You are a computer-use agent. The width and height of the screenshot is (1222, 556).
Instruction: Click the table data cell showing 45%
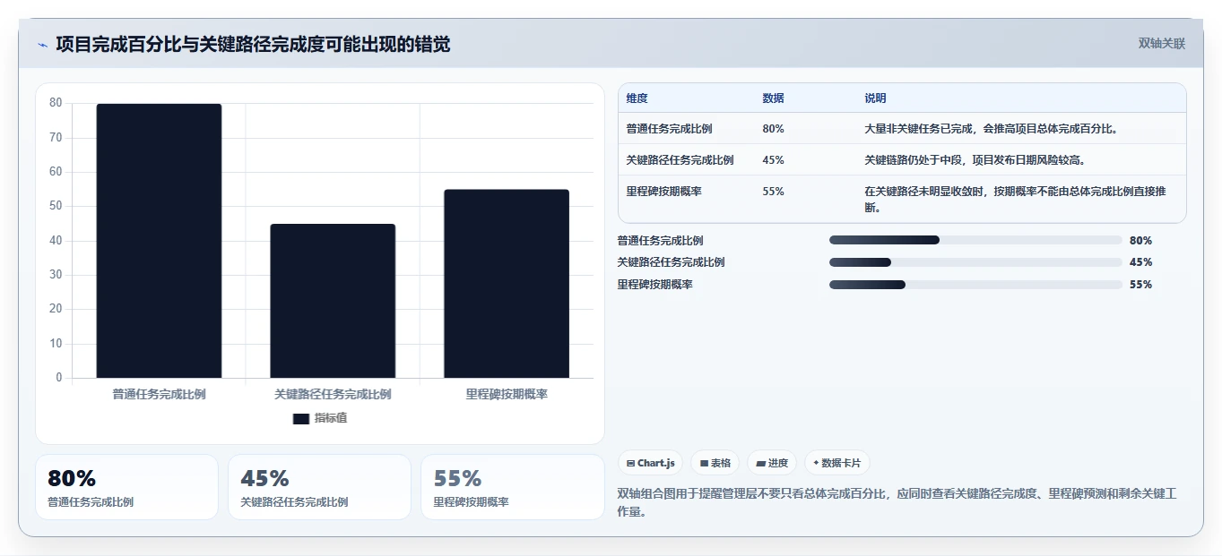[773, 160]
